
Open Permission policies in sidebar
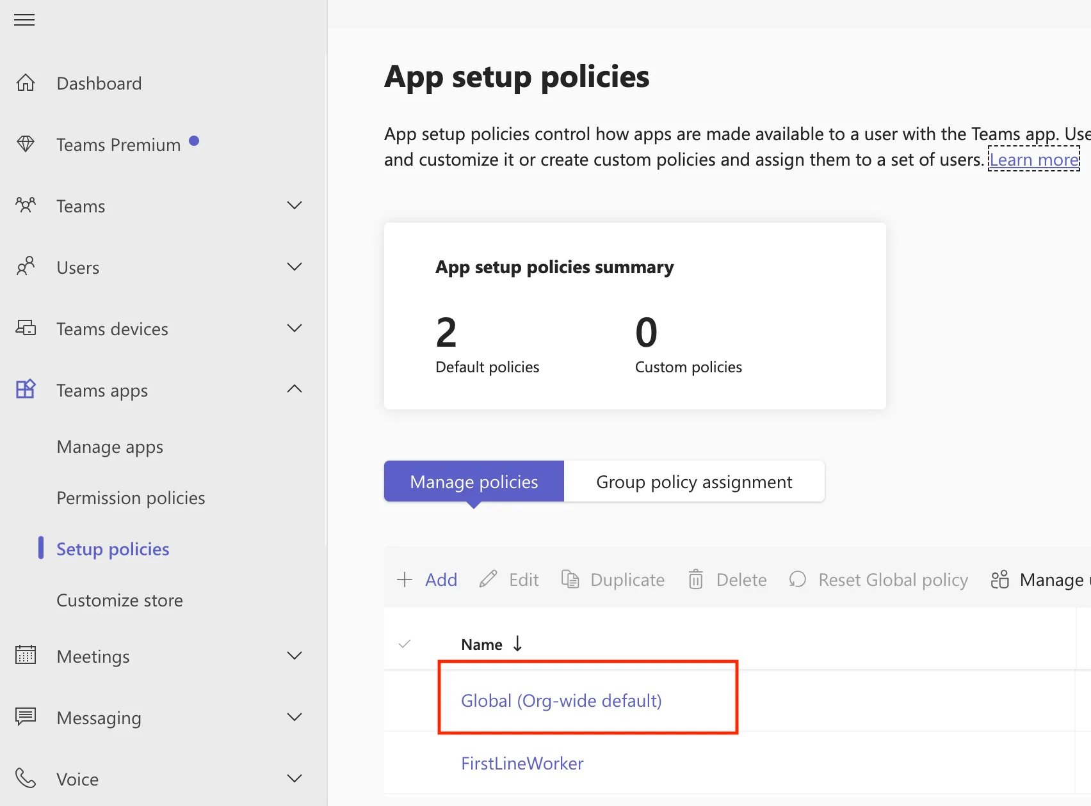coord(131,498)
